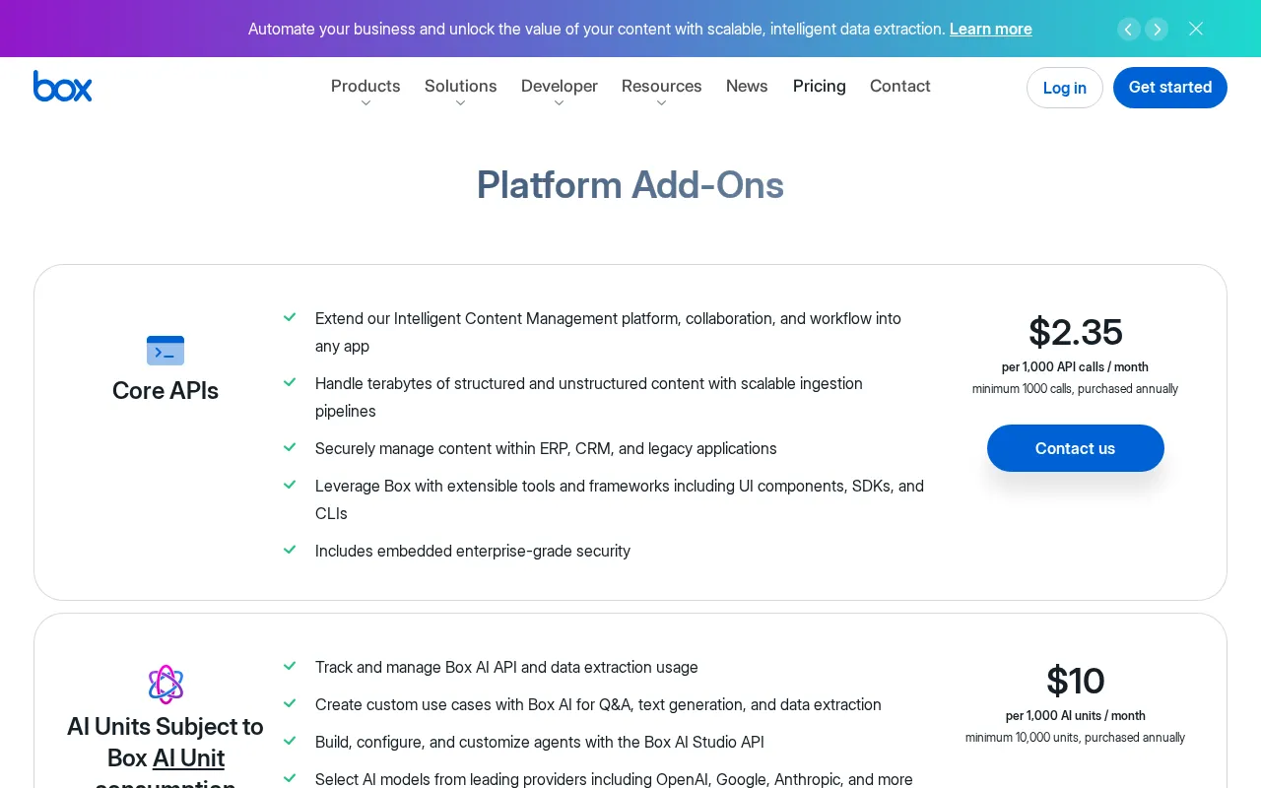1261x788 pixels.
Task: Click the $2.35 price
Action: (1076, 332)
